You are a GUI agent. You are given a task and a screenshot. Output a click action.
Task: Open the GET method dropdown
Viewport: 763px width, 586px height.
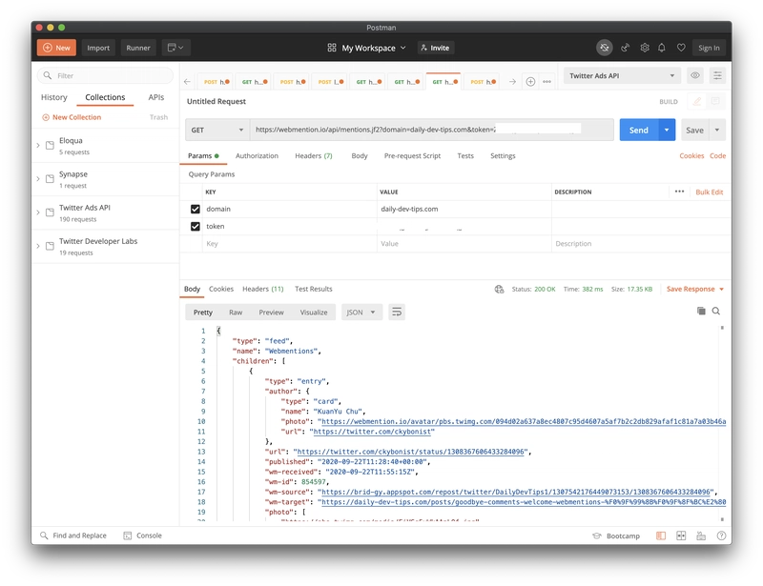click(x=216, y=130)
